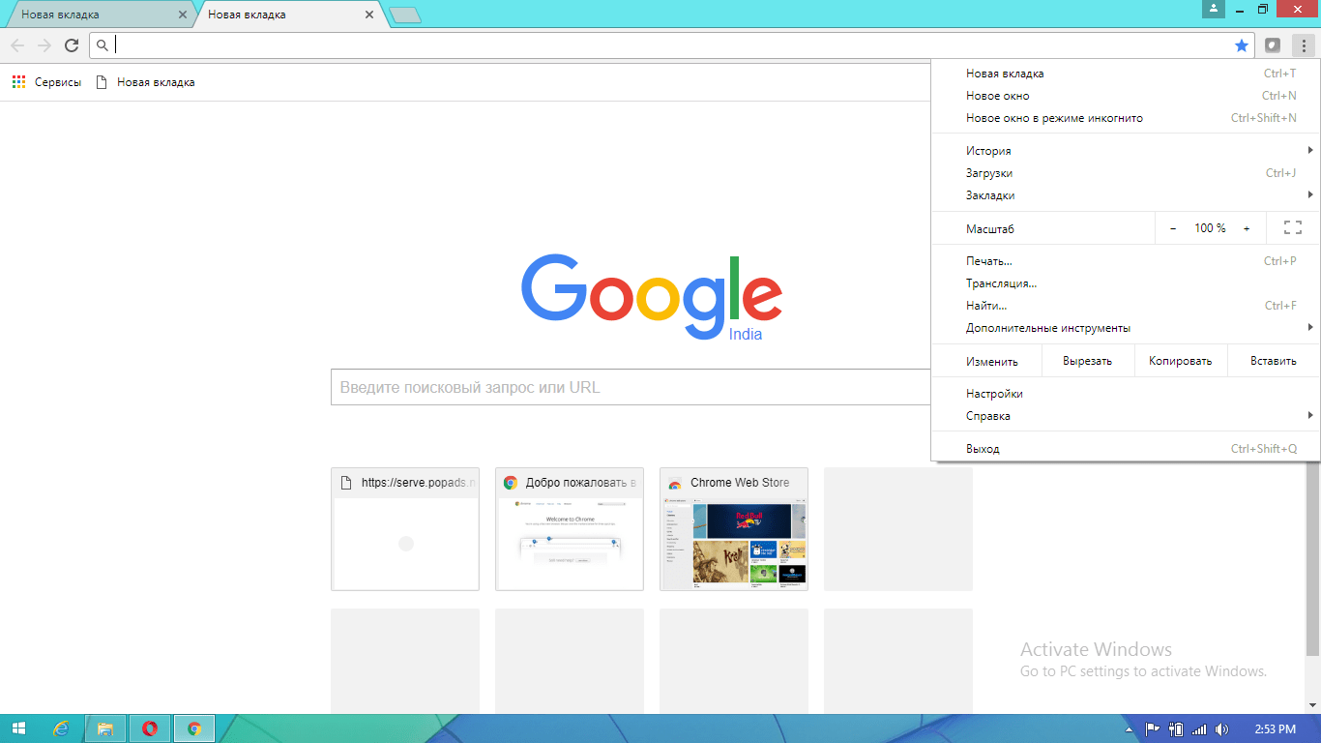
Task: Click the blue bookmark star icon
Action: click(x=1242, y=45)
